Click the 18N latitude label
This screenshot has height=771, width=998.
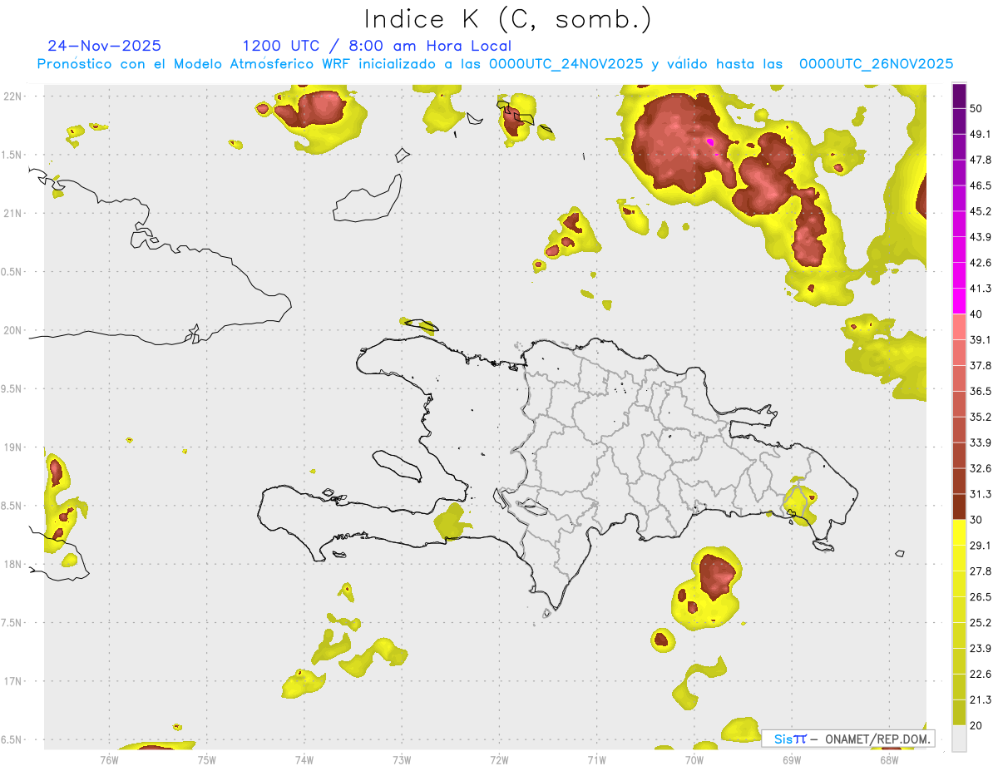[x=13, y=564]
